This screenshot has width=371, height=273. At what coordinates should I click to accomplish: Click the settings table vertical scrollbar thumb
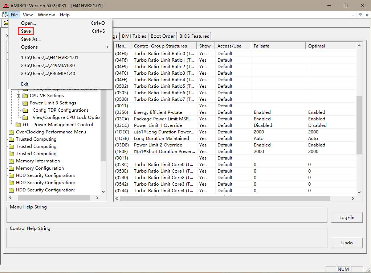coord(359,125)
